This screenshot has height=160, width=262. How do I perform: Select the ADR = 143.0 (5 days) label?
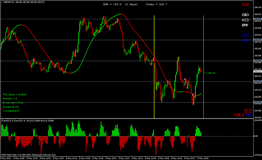(120, 4)
